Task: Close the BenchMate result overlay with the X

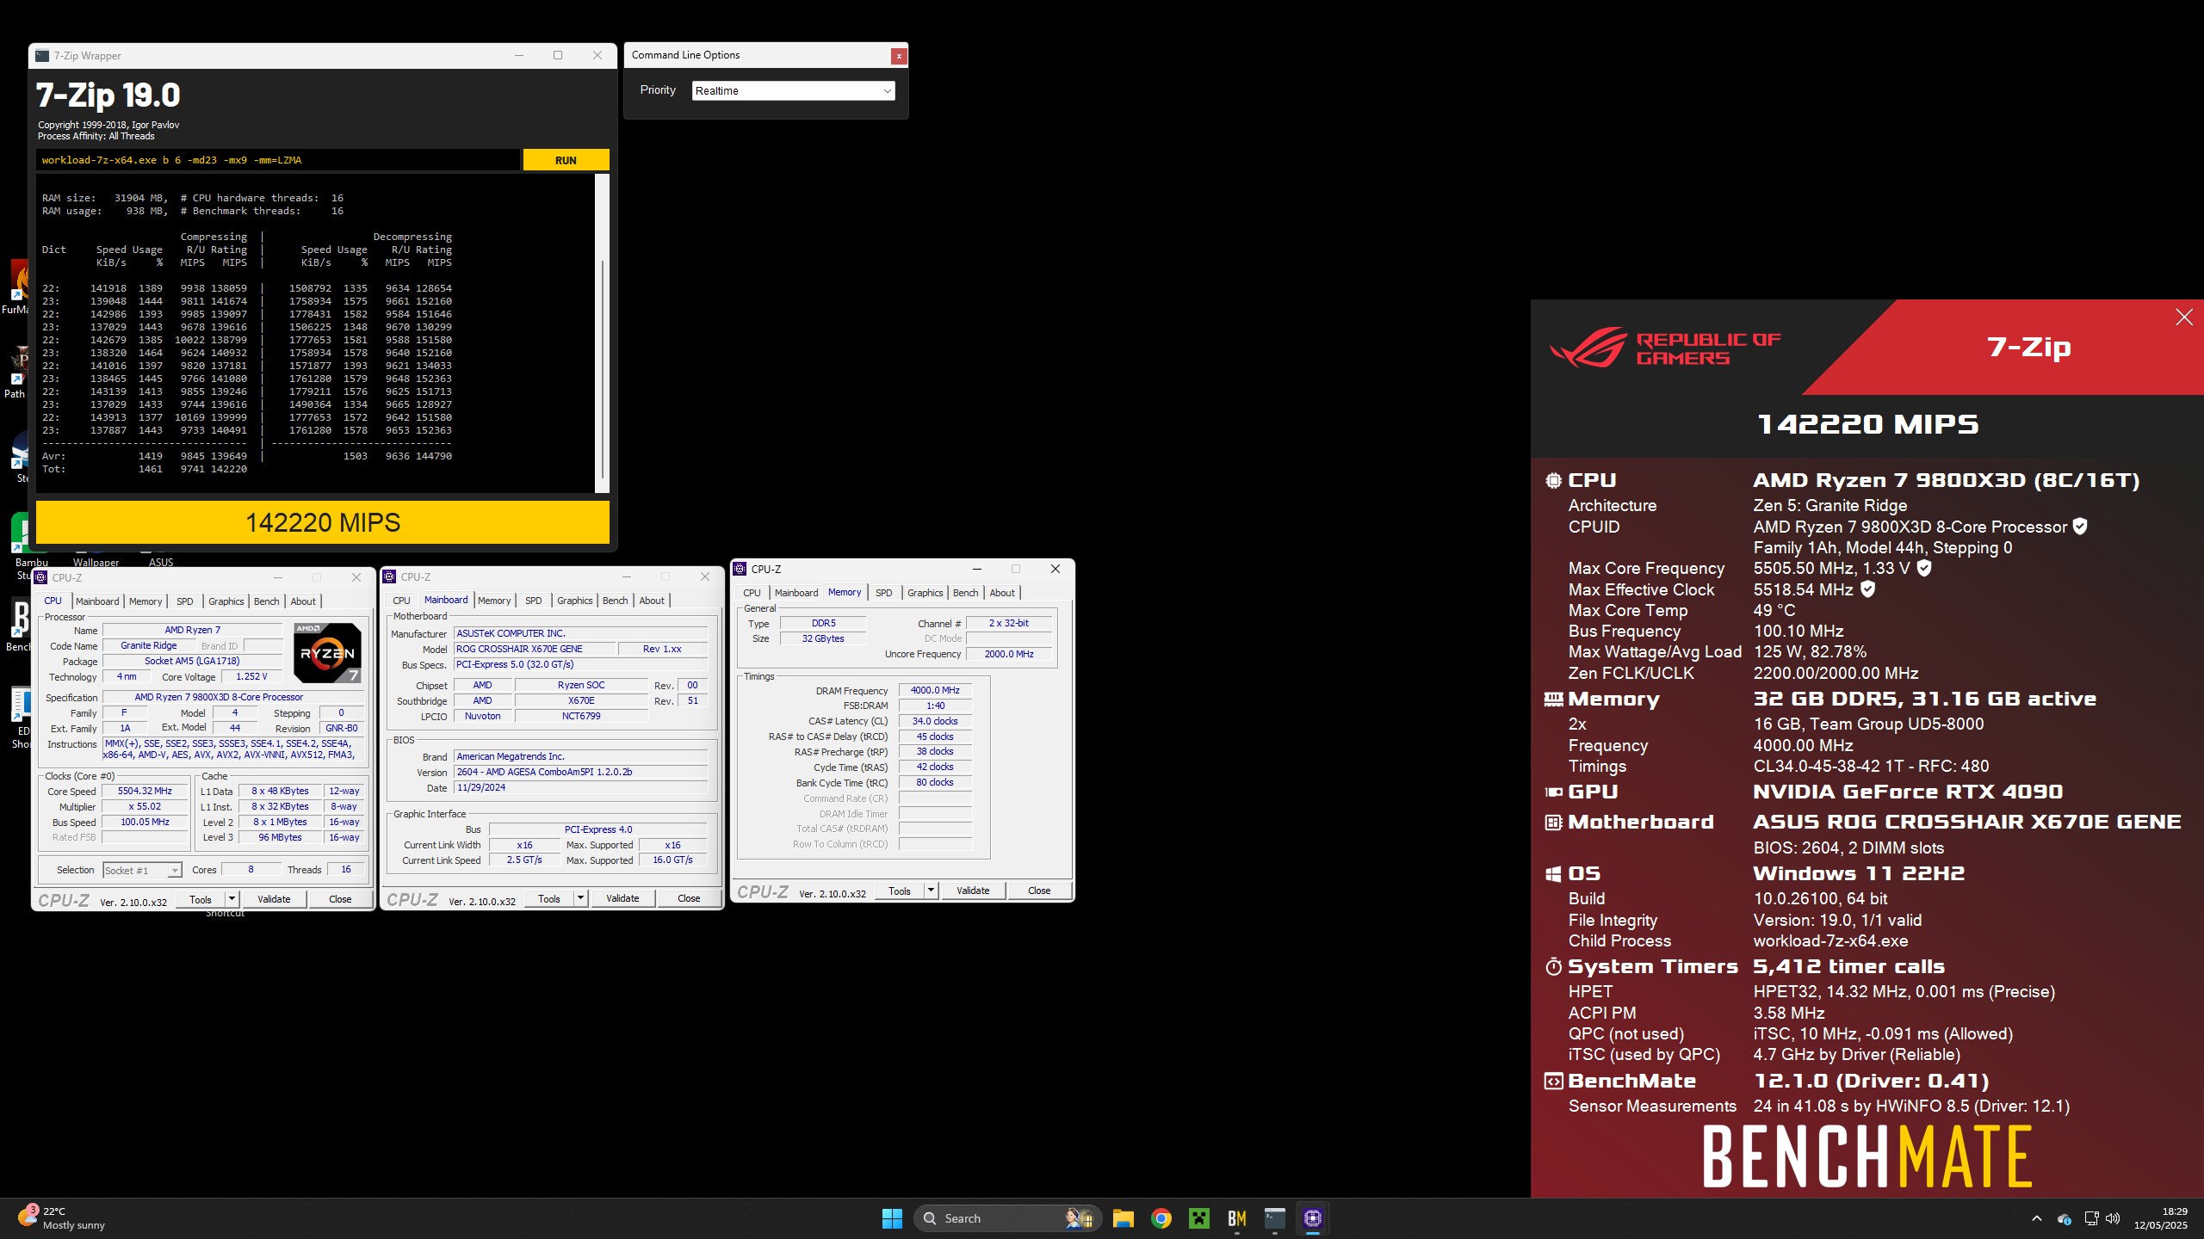Action: [x=2183, y=317]
